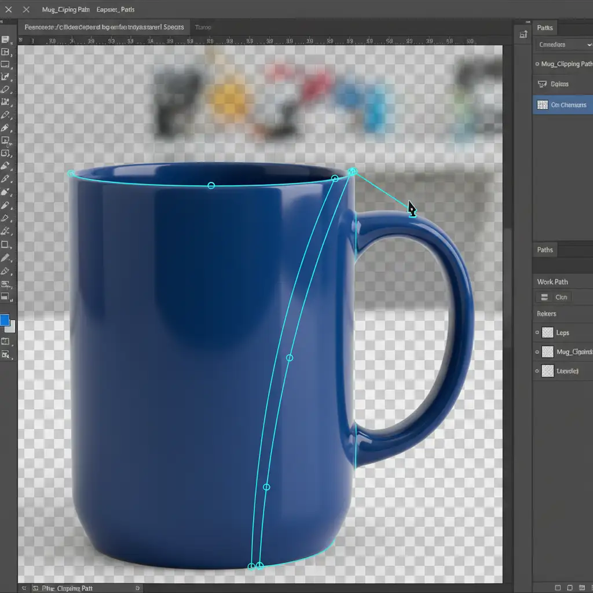Click the collapse panel icon left of Paths panel
Image resolution: width=593 pixels, height=593 pixels.
click(524, 34)
